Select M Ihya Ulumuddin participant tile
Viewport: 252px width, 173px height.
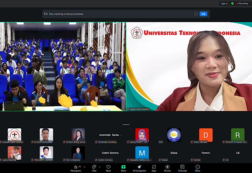[46, 135]
